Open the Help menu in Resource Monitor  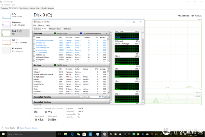click(48, 25)
